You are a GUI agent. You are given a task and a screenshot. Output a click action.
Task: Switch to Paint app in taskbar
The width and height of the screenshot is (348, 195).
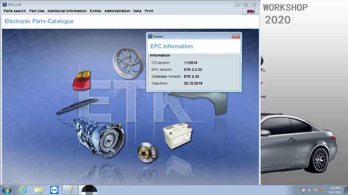(70, 190)
